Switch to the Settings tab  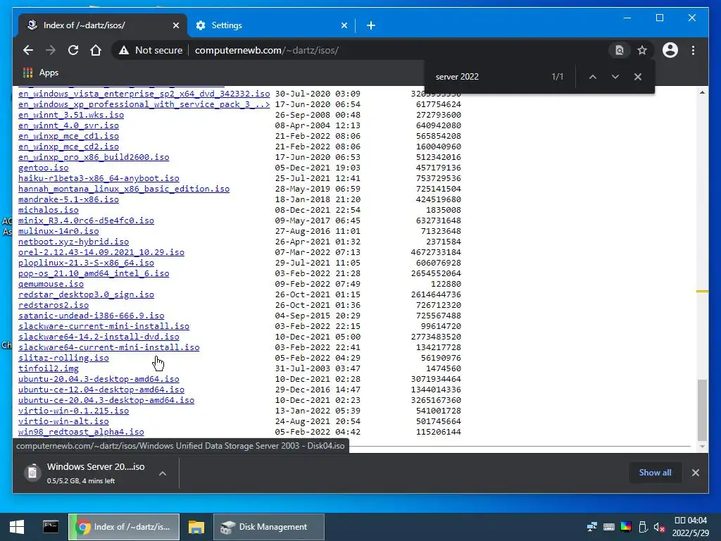271,25
